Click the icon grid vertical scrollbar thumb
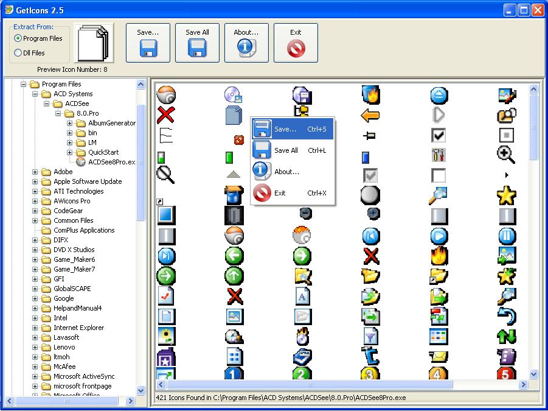The height and width of the screenshot is (411, 548). [x=533, y=127]
